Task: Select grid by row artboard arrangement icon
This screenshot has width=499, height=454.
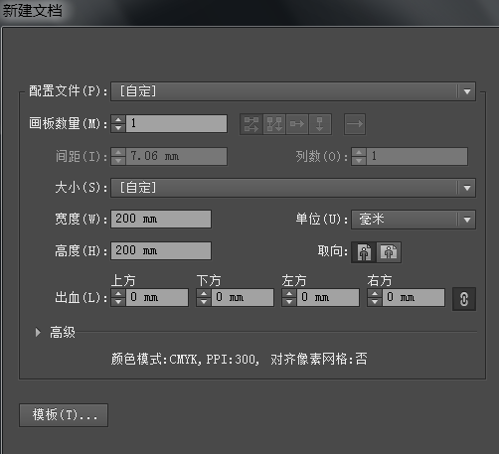Action: click(251, 124)
